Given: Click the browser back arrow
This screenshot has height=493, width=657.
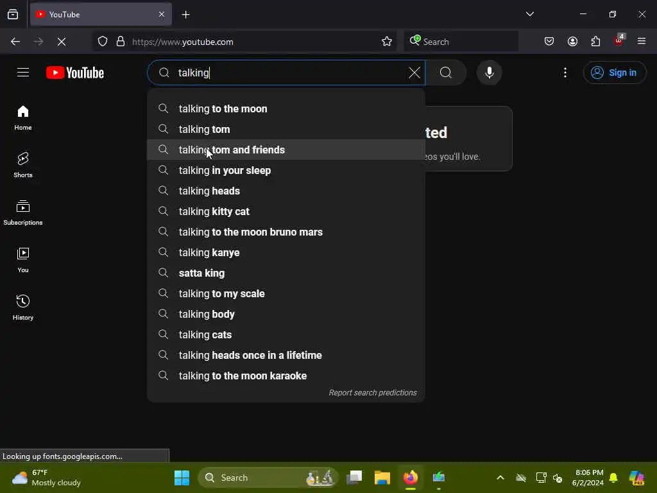Looking at the screenshot, I should tap(15, 42).
